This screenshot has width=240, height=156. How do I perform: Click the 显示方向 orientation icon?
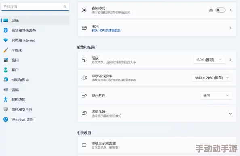point(84,96)
